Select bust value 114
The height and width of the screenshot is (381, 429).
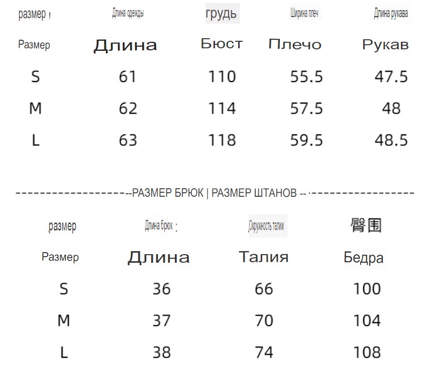pos(222,108)
